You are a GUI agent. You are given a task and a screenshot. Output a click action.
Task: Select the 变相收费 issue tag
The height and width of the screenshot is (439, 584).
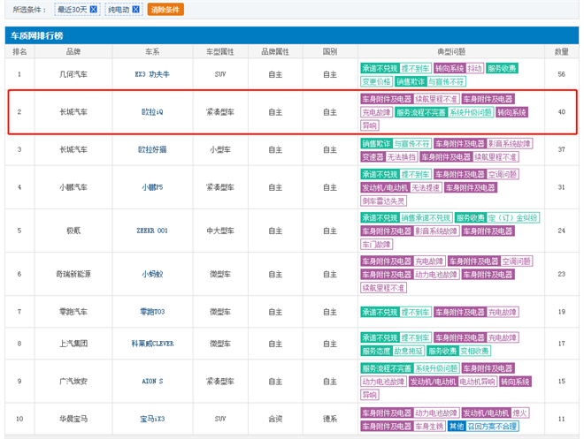click(475, 351)
